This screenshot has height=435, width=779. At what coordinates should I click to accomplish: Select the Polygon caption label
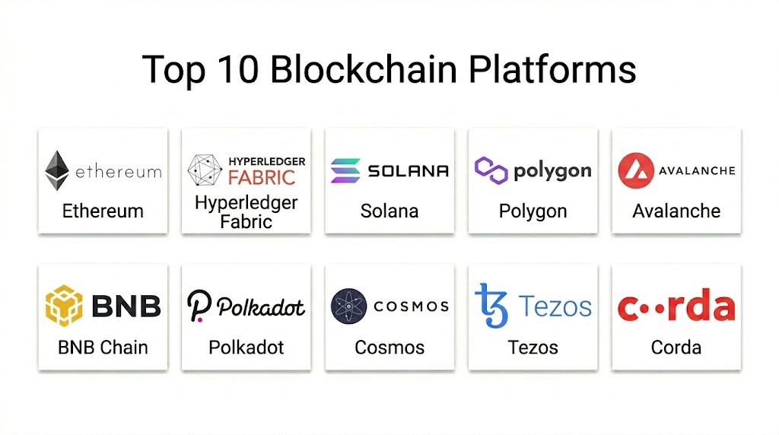(x=533, y=212)
